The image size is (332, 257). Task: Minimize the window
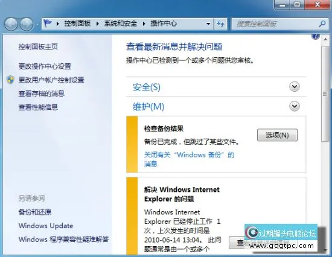pyautogui.click(x=282, y=5)
